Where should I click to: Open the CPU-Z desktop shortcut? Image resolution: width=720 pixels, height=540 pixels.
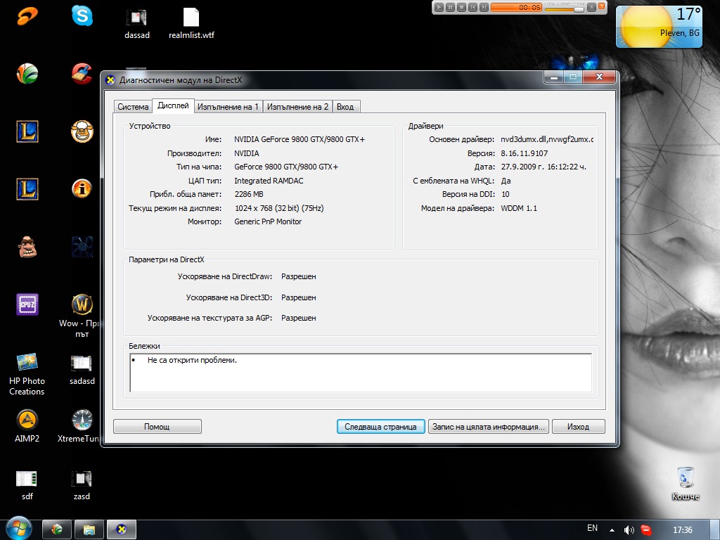(x=27, y=304)
